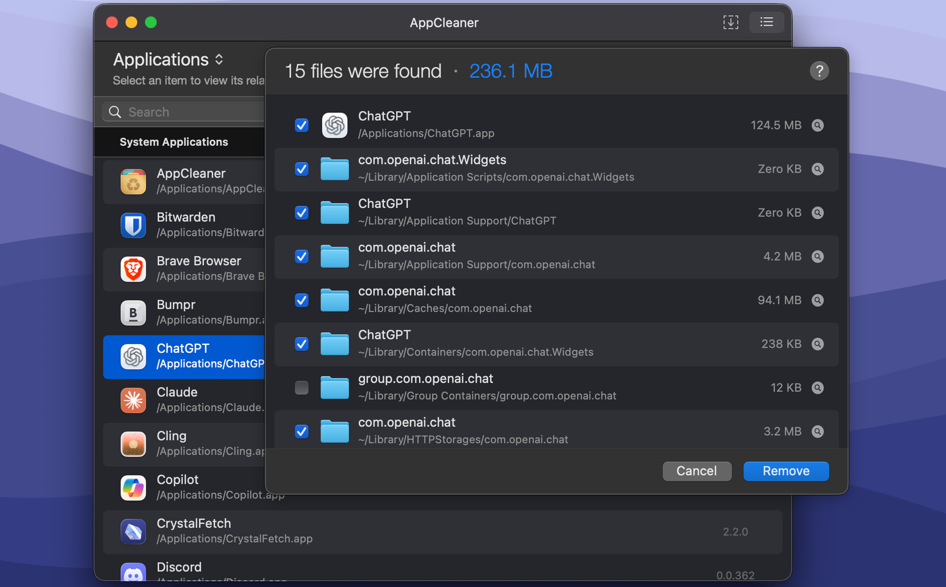The image size is (946, 587).
Task: Reveal the Widgets container folder
Action: pyautogui.click(x=818, y=344)
